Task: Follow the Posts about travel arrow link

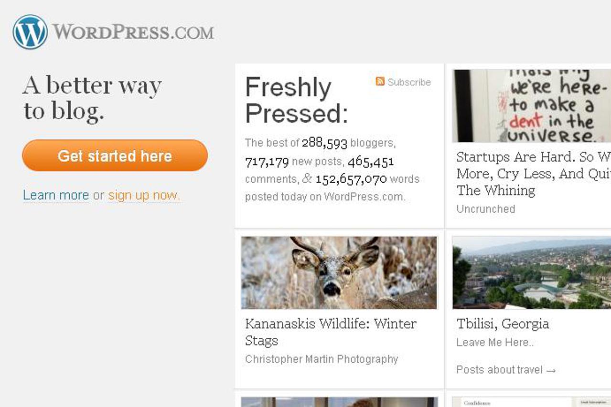Action: [505, 370]
